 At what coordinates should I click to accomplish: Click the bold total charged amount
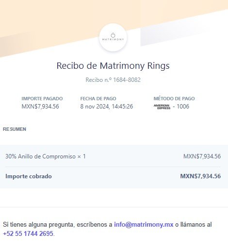pos(200,176)
